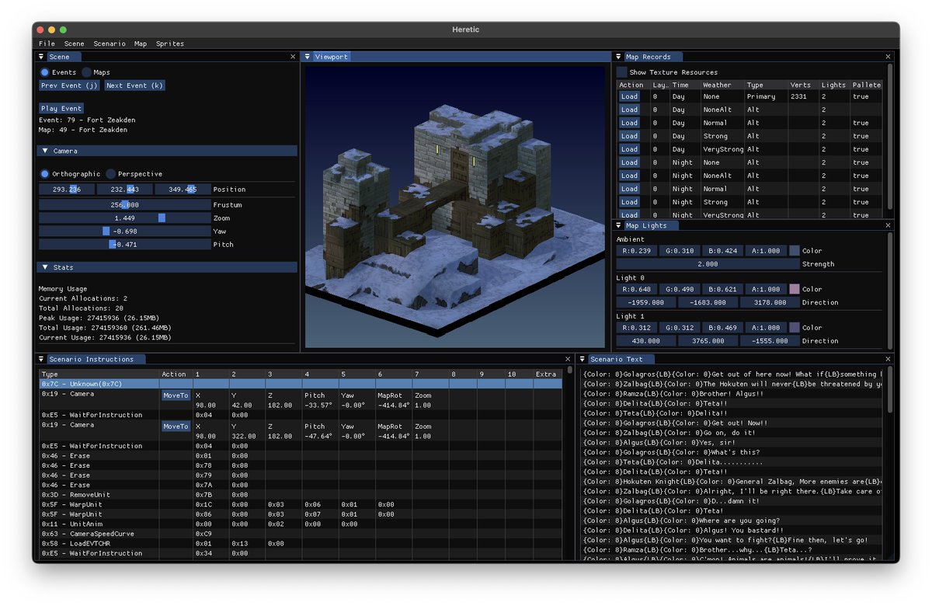Select the Events radio button

45,72
